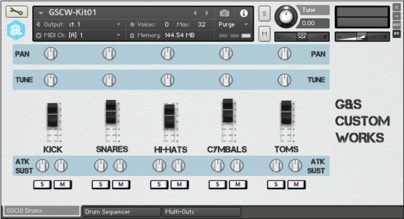Open the MIDI Ch dropdown
Viewport: 404px width, 219px height.
point(118,35)
